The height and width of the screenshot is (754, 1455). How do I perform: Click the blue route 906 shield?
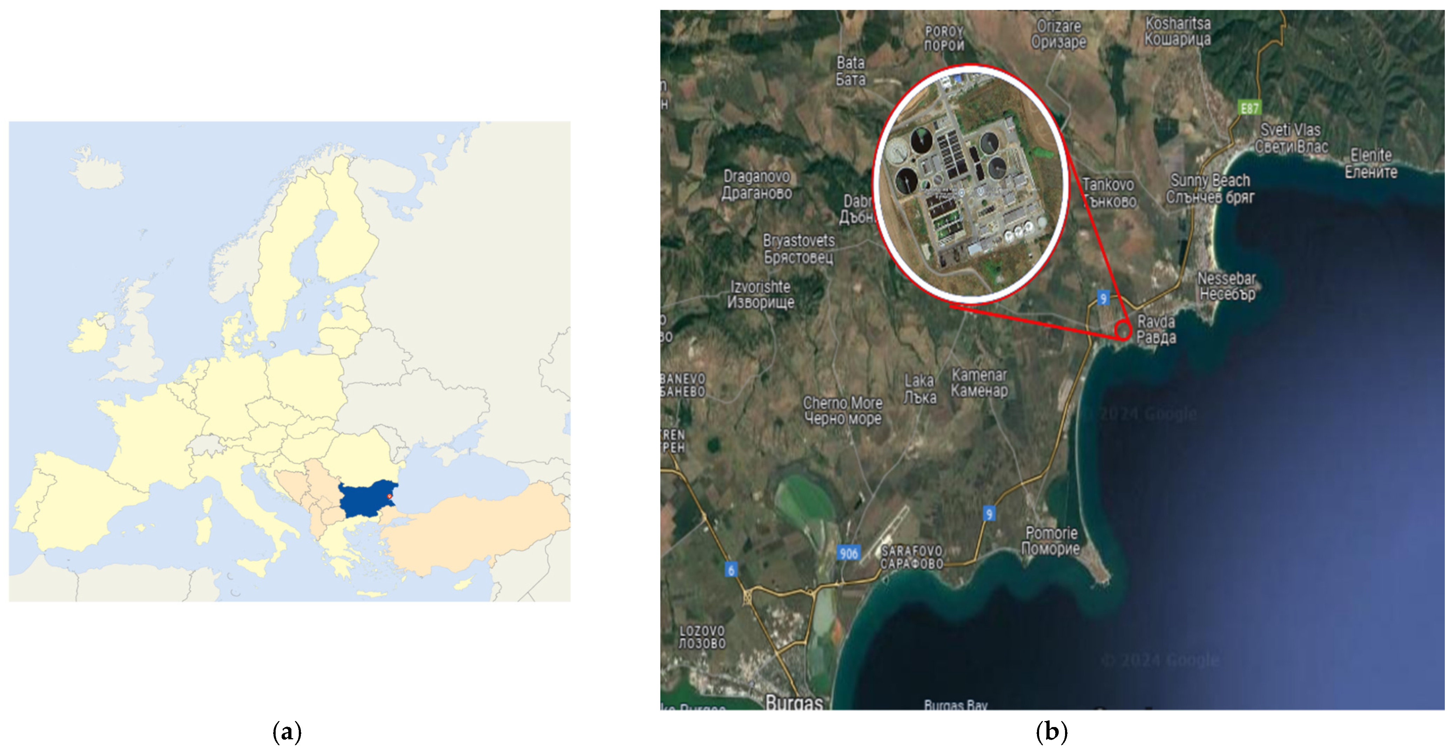click(x=848, y=553)
